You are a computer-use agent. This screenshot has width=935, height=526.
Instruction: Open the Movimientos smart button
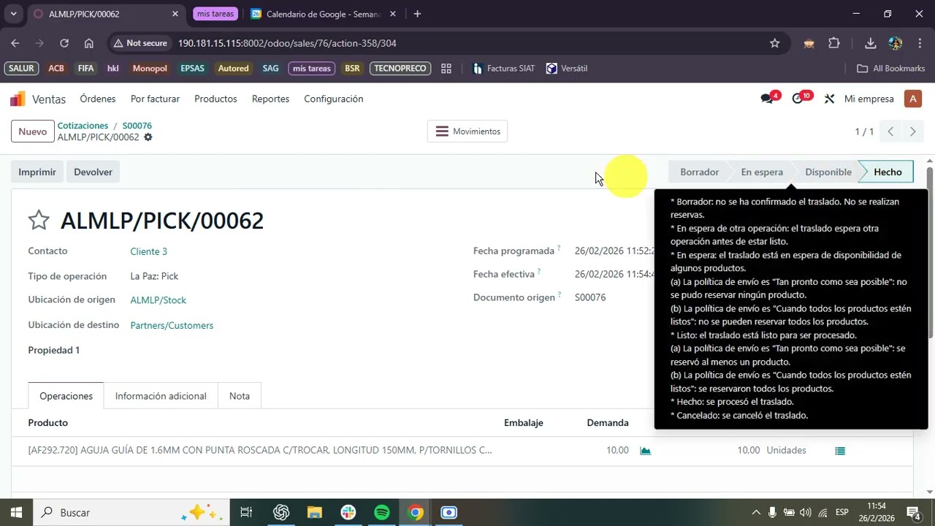coord(467,131)
